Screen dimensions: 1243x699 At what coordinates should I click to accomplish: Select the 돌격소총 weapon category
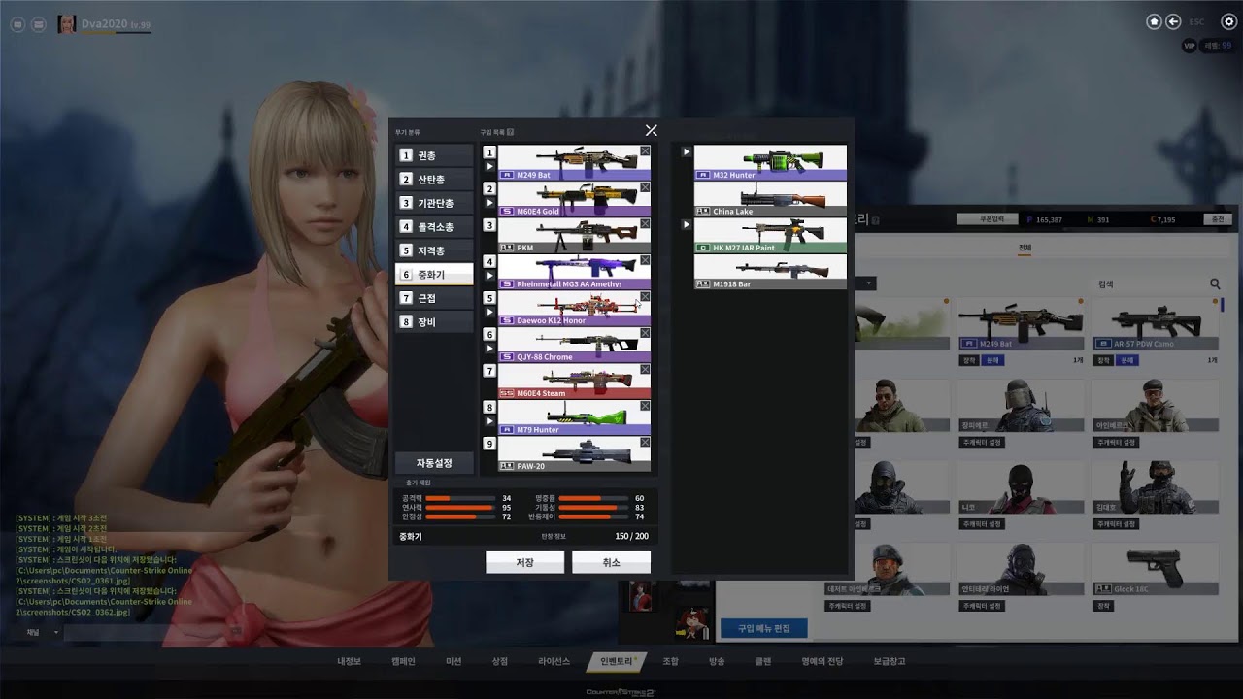pyautogui.click(x=434, y=227)
